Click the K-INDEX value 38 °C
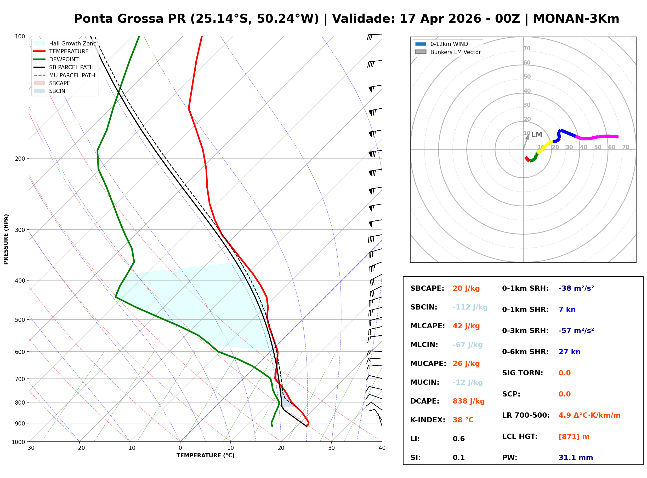Viewport: 647px width, 478px height. (x=463, y=420)
